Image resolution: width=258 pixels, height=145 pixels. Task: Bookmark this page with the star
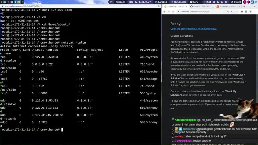tap(236, 12)
